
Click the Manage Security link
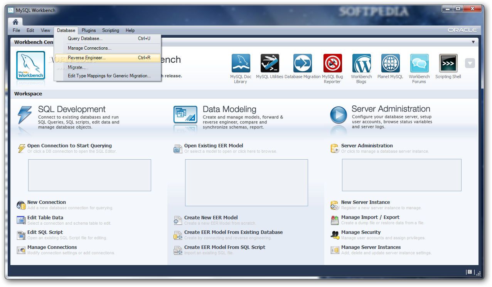click(x=361, y=232)
